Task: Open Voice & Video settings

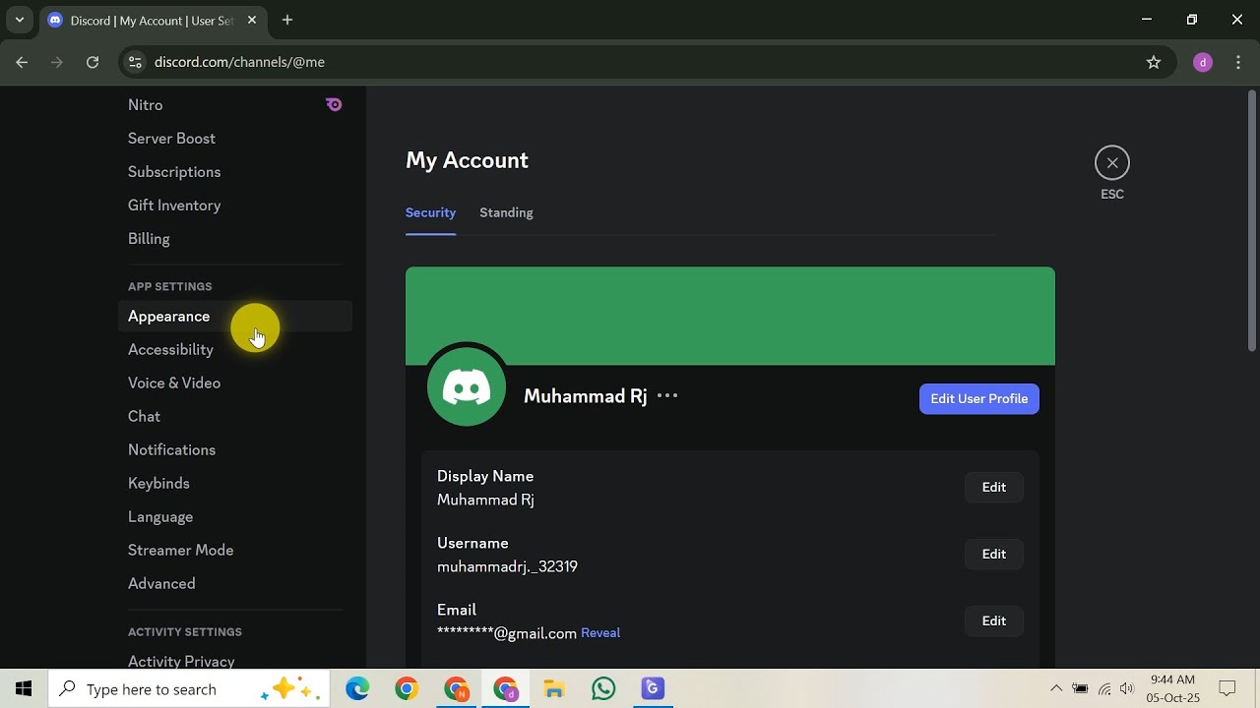Action: (235, 383)
